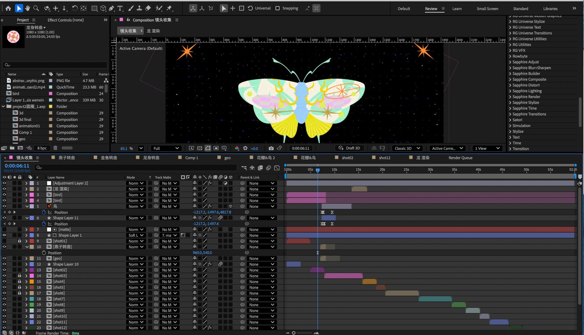Open the Effect Controls panel tab
Screen dimensions: 584x335
tap(66, 20)
